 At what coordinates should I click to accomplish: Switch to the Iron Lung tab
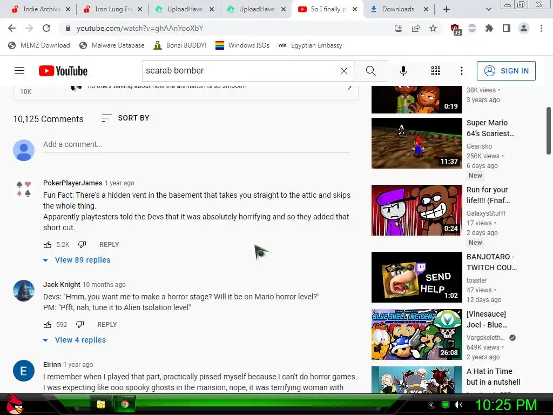(x=113, y=9)
